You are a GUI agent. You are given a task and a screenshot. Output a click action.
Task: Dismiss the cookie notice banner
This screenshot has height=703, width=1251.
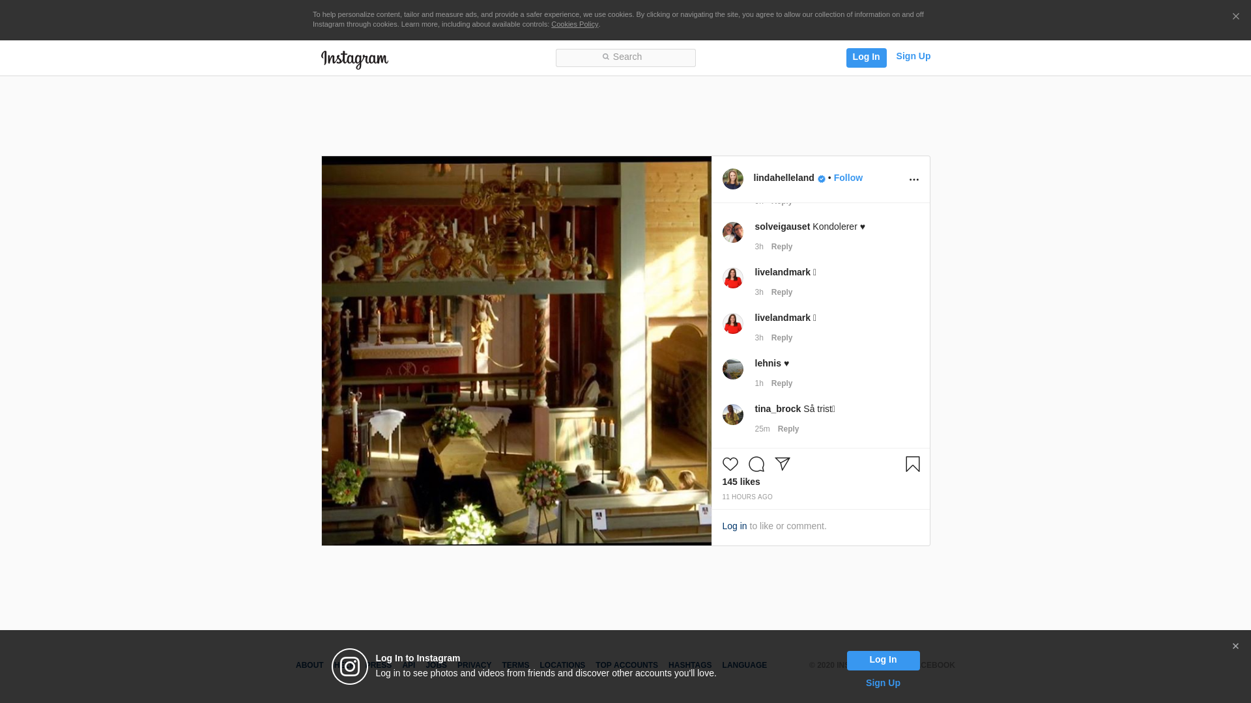pos(1235,17)
